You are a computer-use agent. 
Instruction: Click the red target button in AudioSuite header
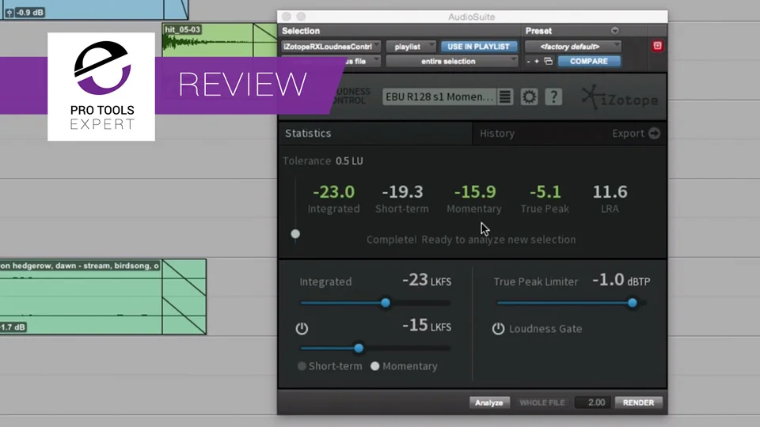[x=657, y=46]
